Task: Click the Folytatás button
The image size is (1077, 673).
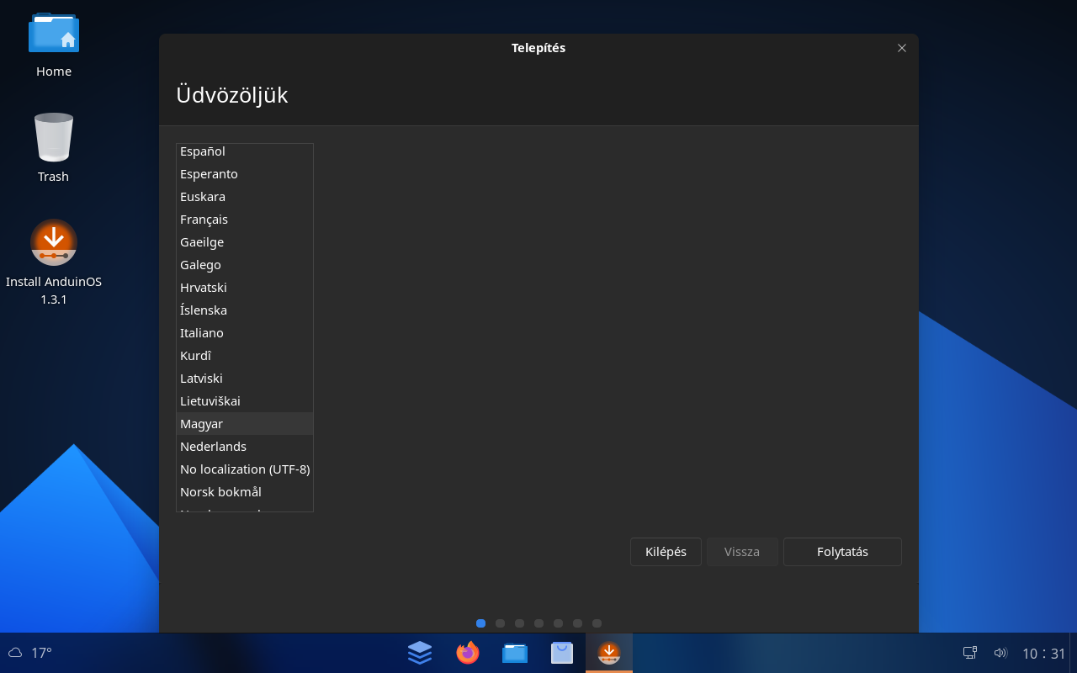Action: 842,552
